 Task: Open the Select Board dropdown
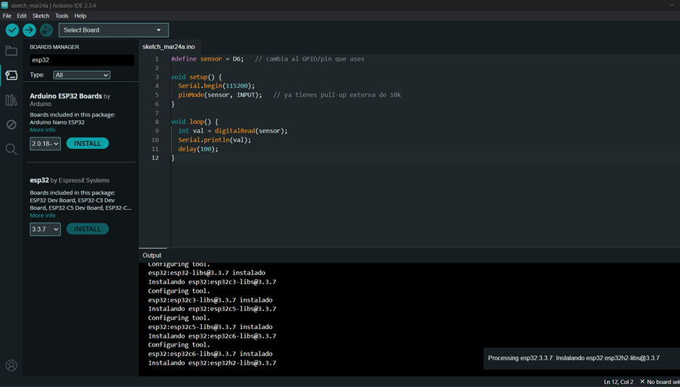[114, 30]
